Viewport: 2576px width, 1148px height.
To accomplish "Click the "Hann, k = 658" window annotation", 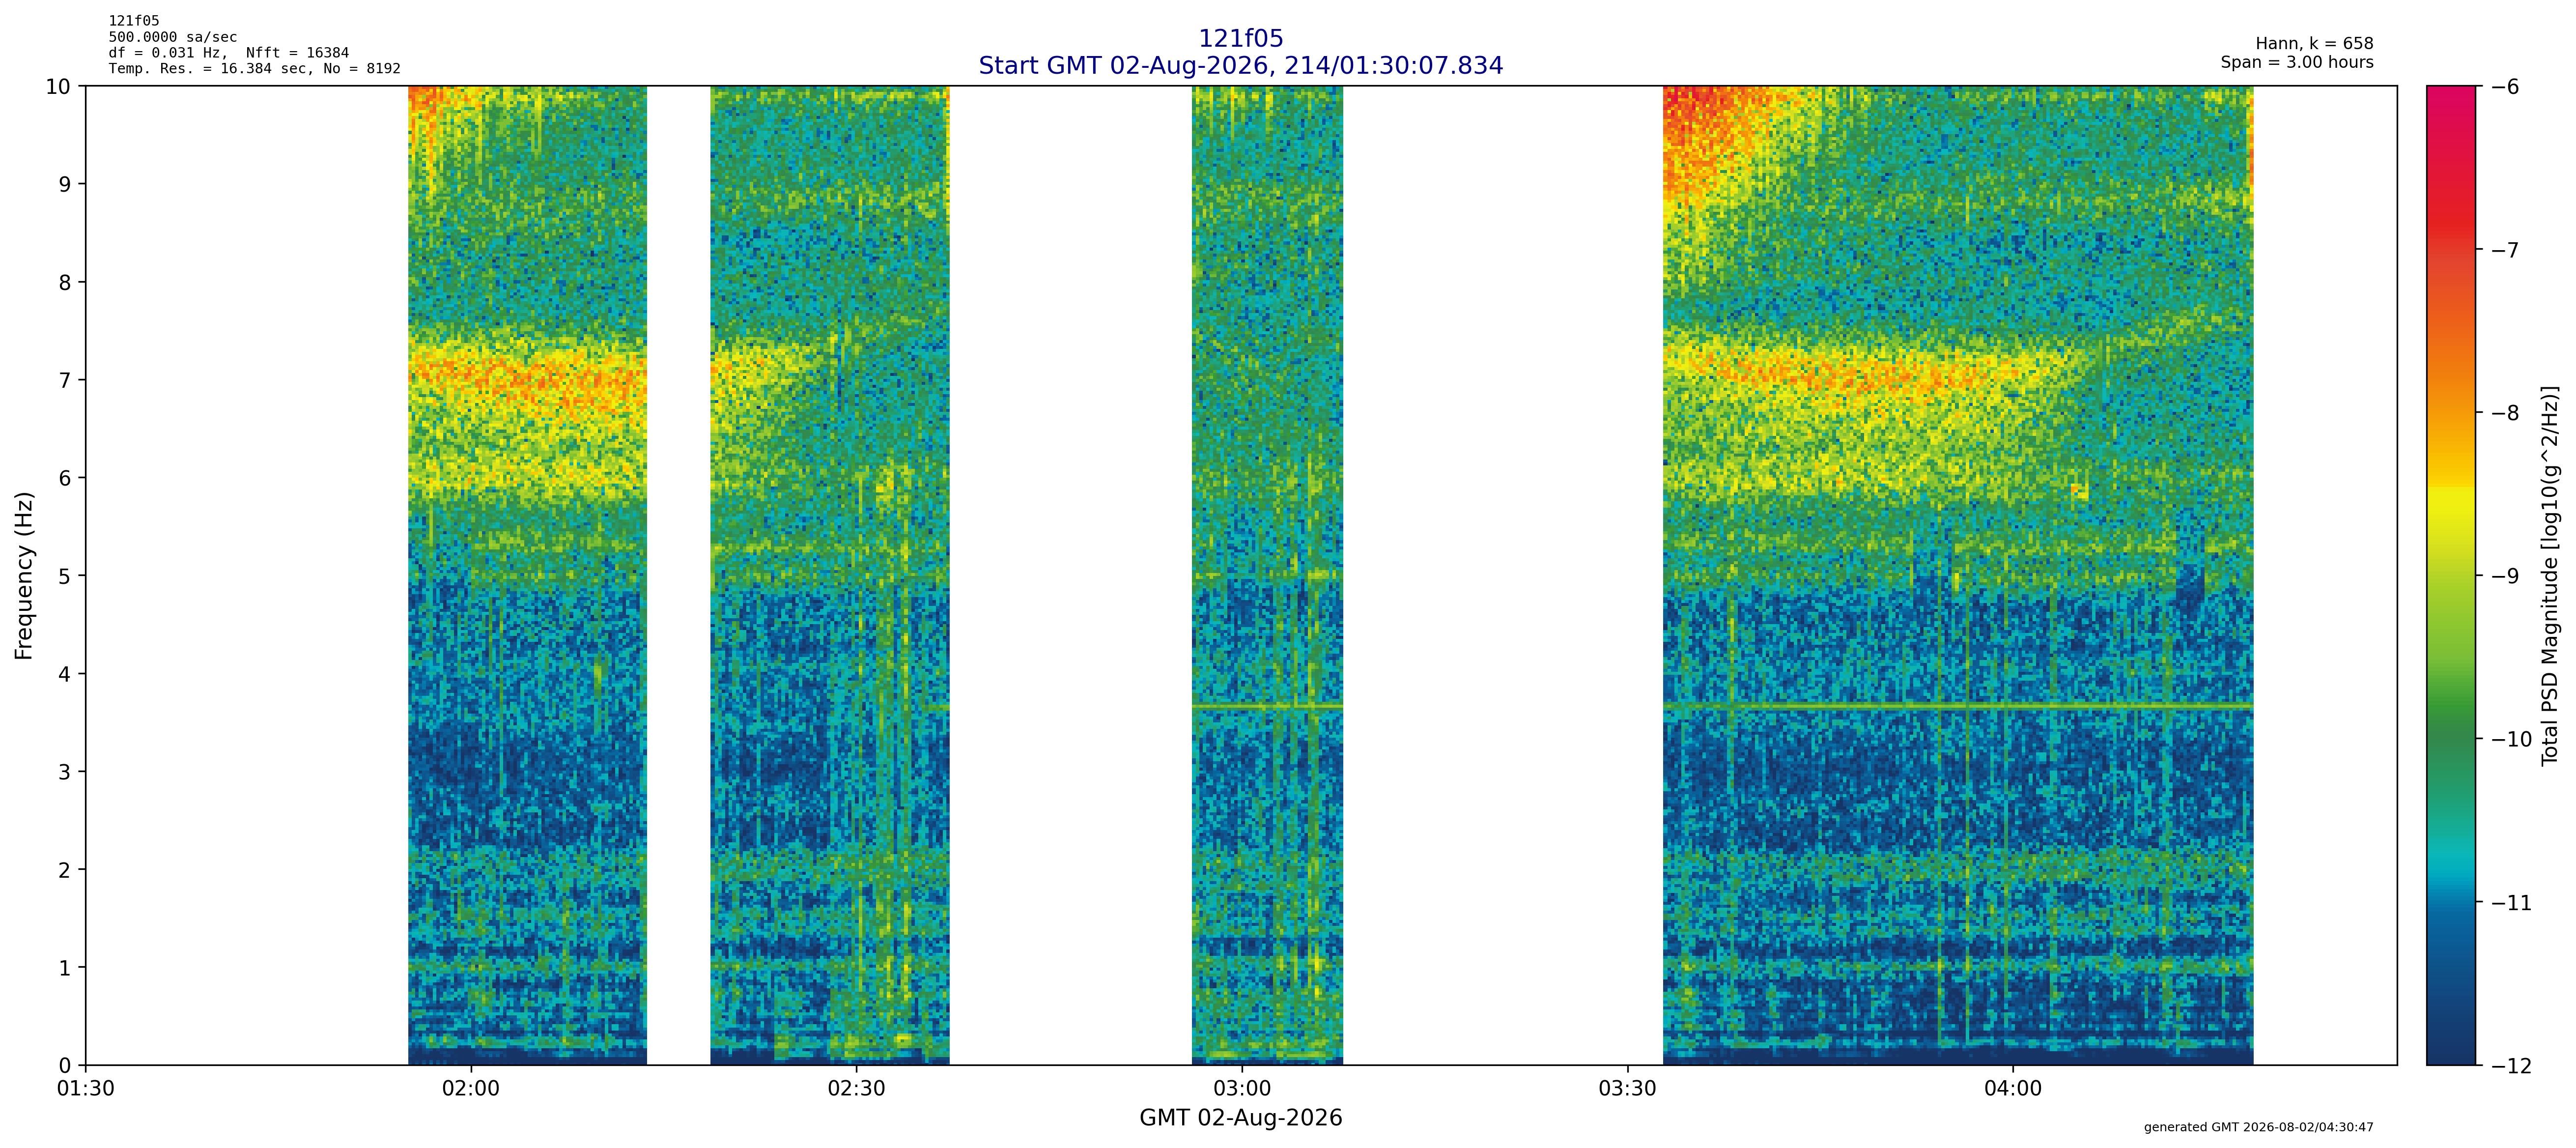I will point(2314,44).
